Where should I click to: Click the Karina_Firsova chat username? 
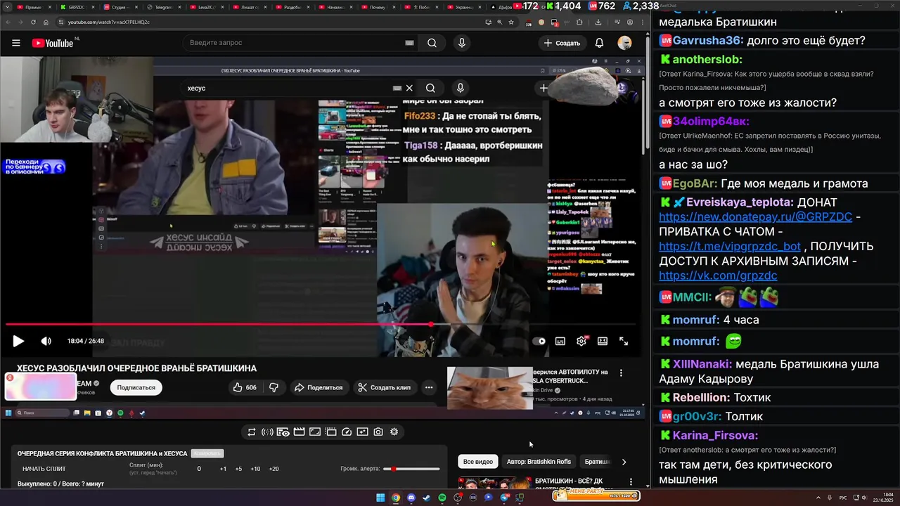[714, 436]
